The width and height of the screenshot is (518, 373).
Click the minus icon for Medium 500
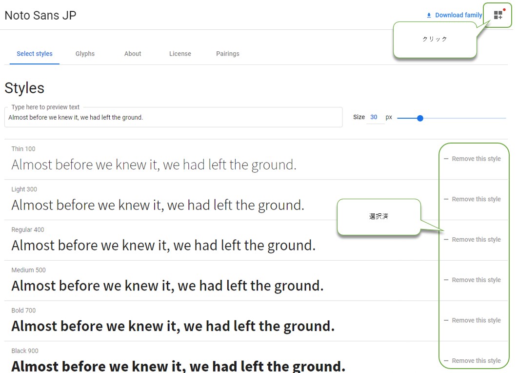[446, 280]
